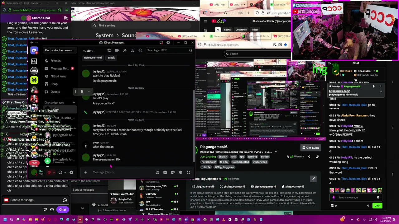Open YouTube hamburger menu
The height and width of the screenshot is (224, 399).
tap(205, 21)
